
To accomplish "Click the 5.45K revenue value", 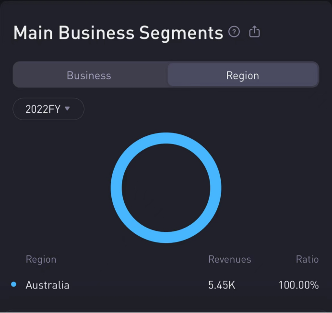I will [x=222, y=285].
